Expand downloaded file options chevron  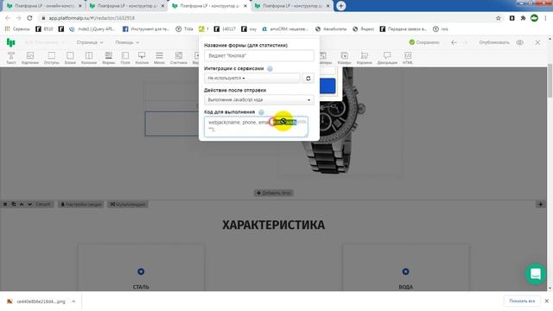pyautogui.click(x=73, y=301)
